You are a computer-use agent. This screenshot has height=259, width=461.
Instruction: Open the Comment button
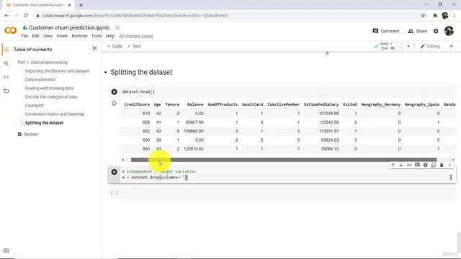[386, 31]
